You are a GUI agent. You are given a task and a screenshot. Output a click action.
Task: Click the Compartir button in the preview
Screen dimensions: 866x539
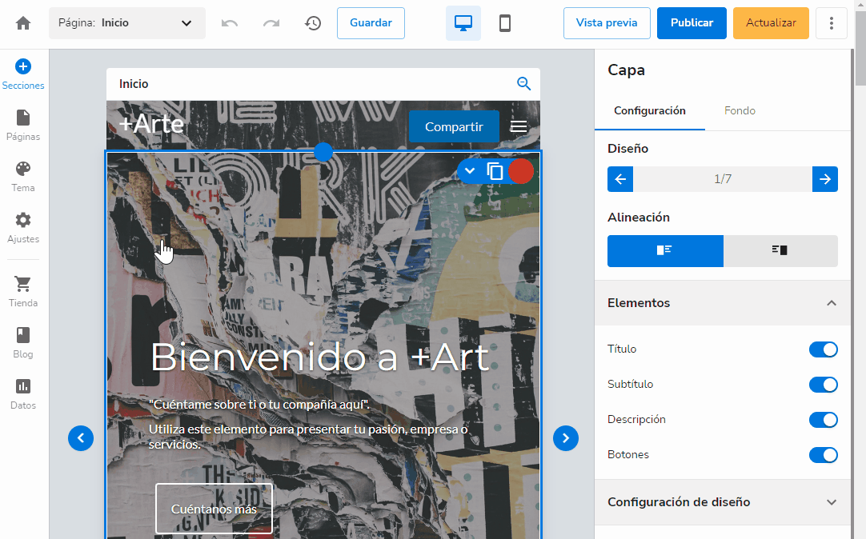pos(454,127)
